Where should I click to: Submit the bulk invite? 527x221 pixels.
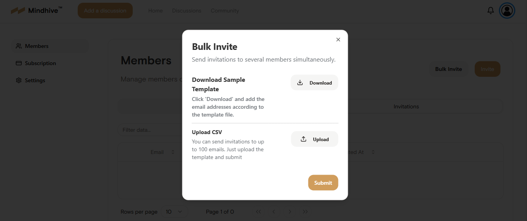coord(323,183)
